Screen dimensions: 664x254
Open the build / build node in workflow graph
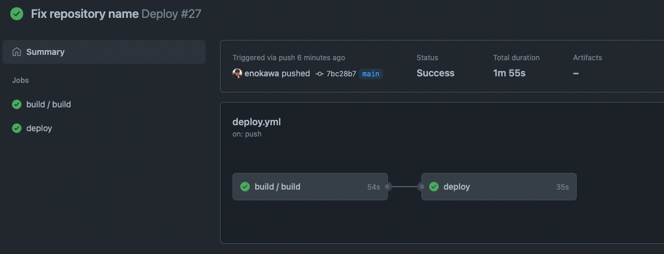[x=310, y=187]
